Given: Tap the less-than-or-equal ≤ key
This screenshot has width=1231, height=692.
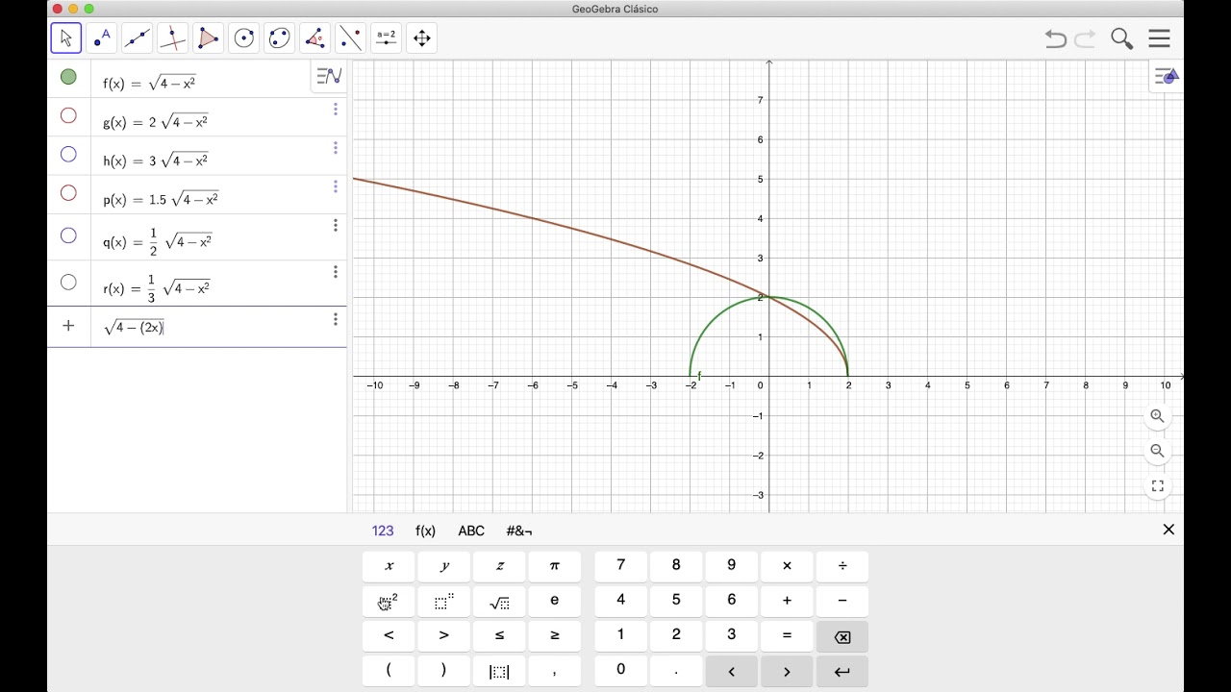Looking at the screenshot, I should point(499,636).
